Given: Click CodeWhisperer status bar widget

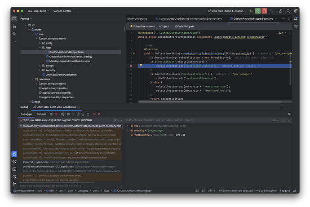Looking at the screenshot, I should pos(266,191).
